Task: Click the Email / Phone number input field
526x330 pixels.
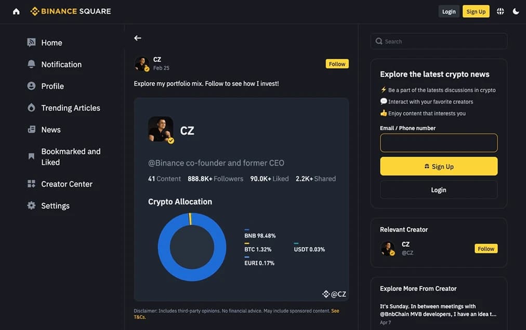Action: (x=438, y=143)
